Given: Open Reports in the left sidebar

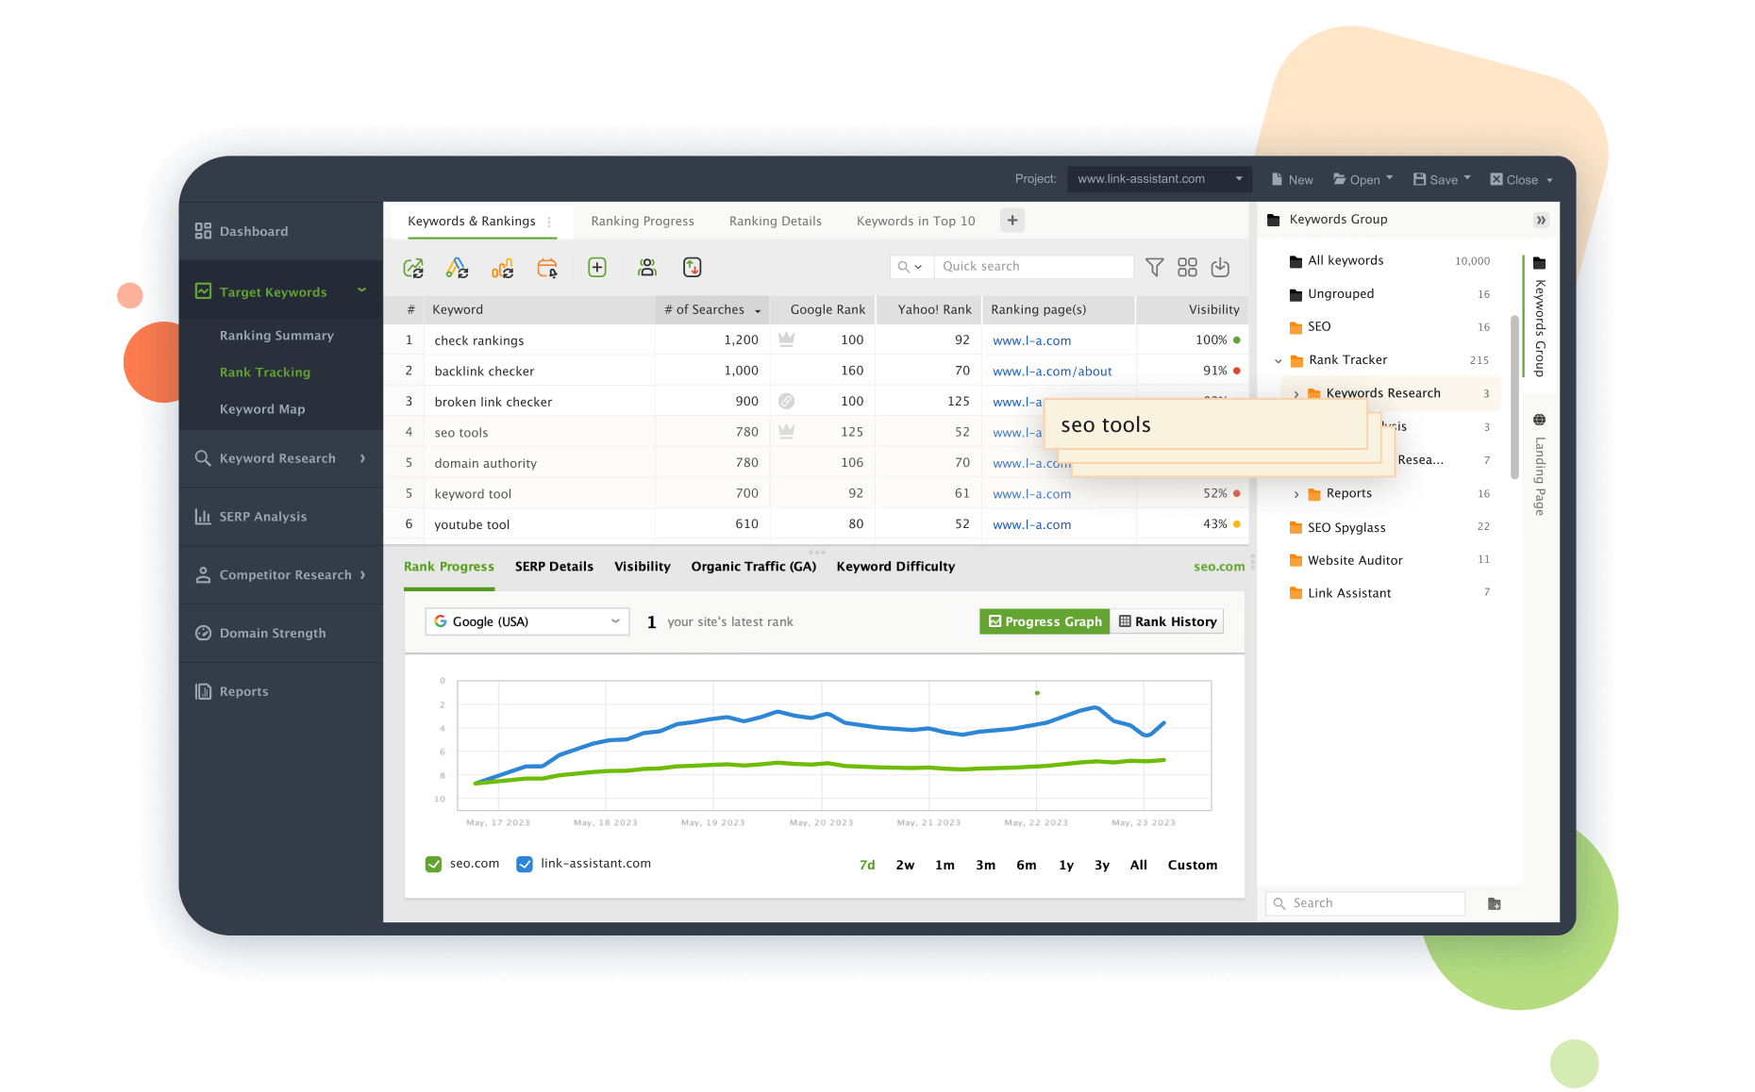Looking at the screenshot, I should (281, 691).
